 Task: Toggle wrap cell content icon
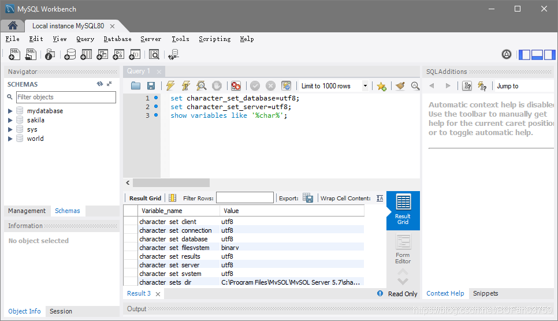point(380,198)
